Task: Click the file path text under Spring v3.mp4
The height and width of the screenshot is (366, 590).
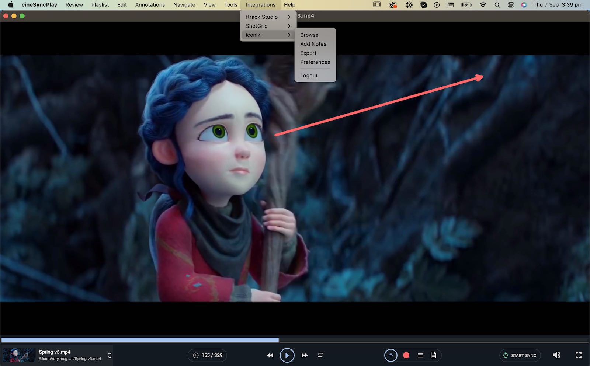Action: pos(70,359)
